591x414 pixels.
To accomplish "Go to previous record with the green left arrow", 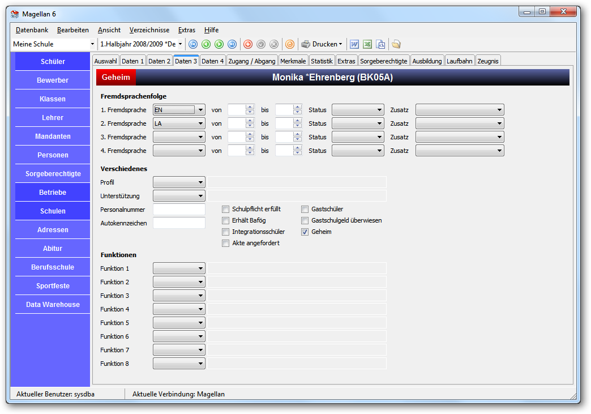I will [206, 44].
